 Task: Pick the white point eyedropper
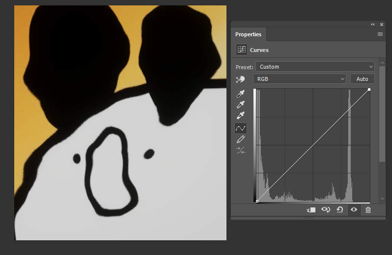(x=241, y=116)
